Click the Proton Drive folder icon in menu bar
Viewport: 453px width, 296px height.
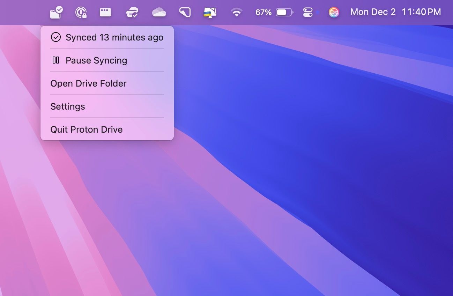(56, 13)
